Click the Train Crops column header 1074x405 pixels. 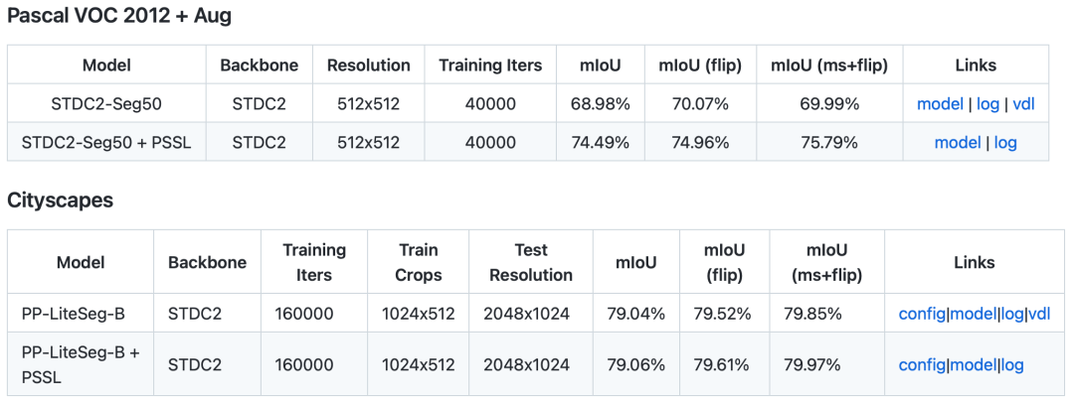418,262
